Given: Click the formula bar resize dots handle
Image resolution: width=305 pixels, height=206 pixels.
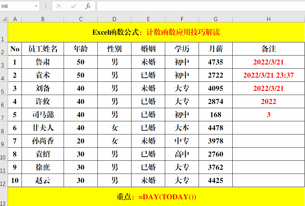Looking at the screenshot, I should [46, 6].
